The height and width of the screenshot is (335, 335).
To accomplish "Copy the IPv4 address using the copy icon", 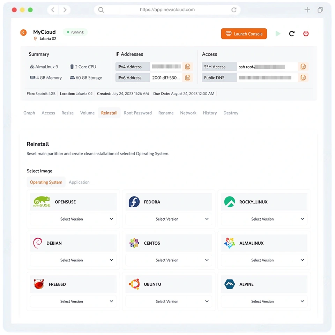I will (188, 66).
